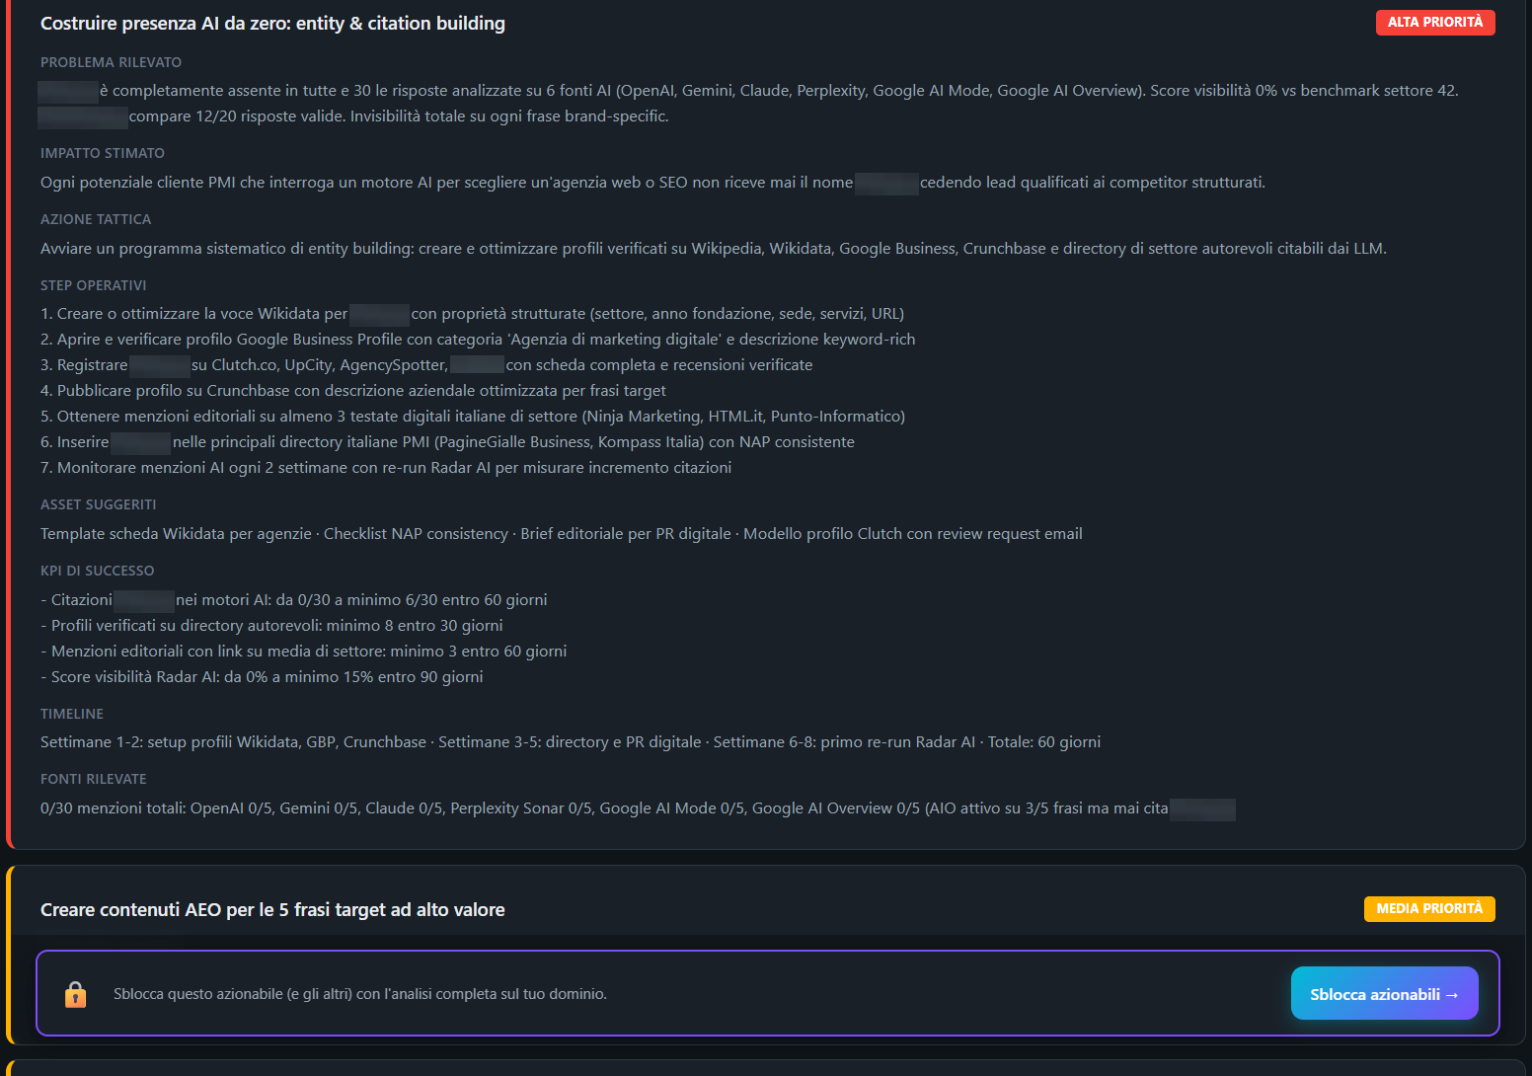Click the 'Settimane 1-2' timeline text line
Image resolution: width=1532 pixels, height=1076 pixels.
(571, 742)
